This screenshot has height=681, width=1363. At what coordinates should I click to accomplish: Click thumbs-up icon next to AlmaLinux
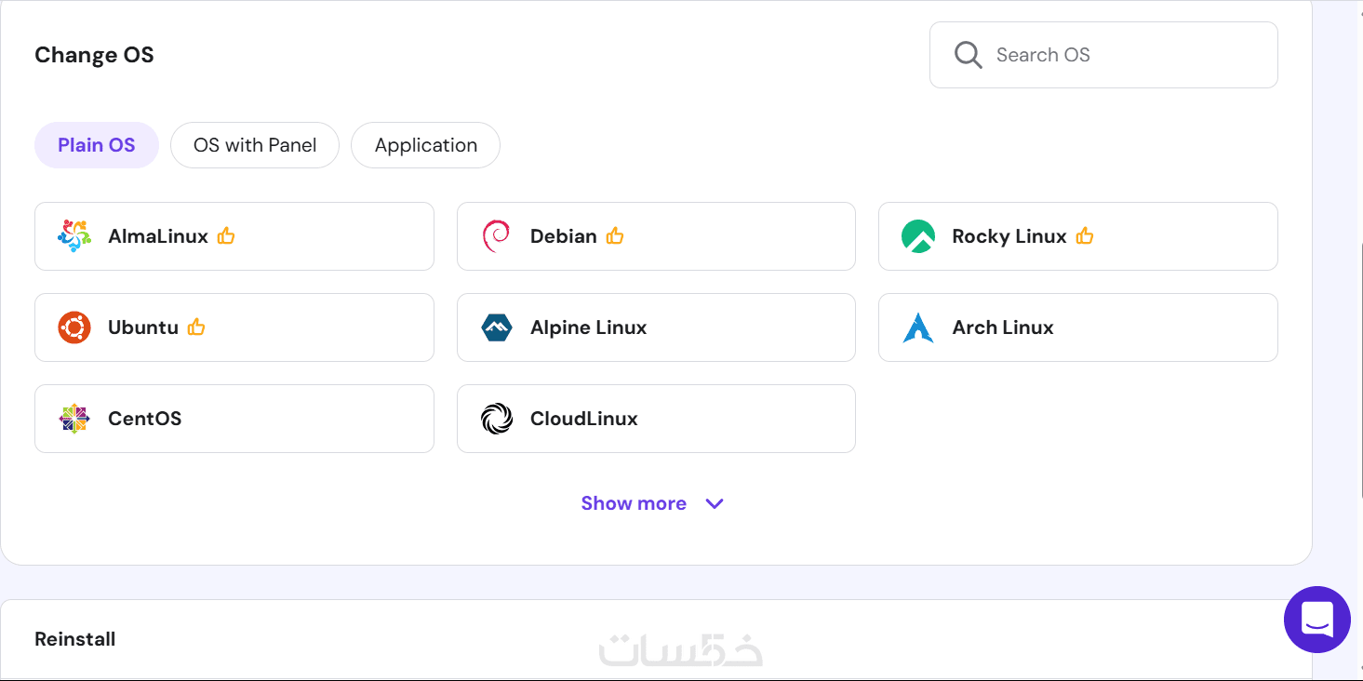[x=226, y=236]
